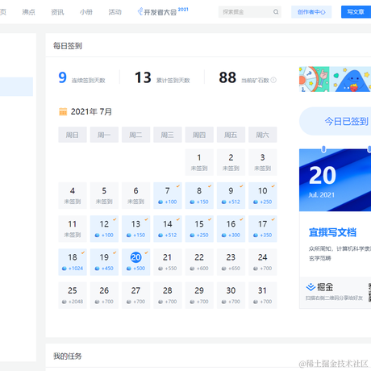This screenshot has width=371, height=371.
Task: Click calendar day 1 未签到 cell
Action: tap(199, 162)
